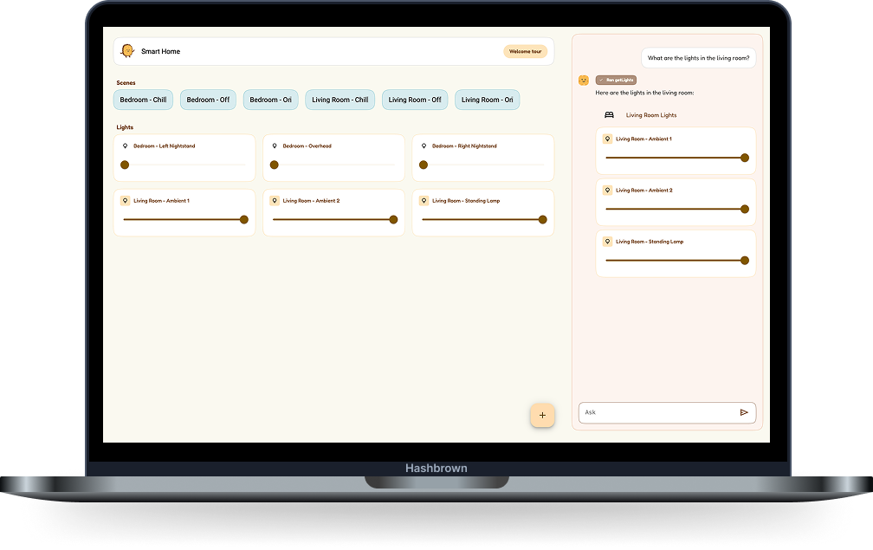The height and width of the screenshot is (550, 873).
Task: Click the Hashbrown mascot logo in the header
Action: tap(128, 51)
